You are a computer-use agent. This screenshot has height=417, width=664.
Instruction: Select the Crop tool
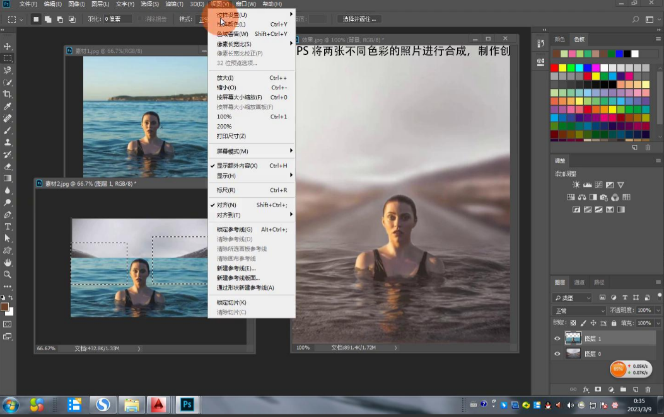[x=8, y=94]
